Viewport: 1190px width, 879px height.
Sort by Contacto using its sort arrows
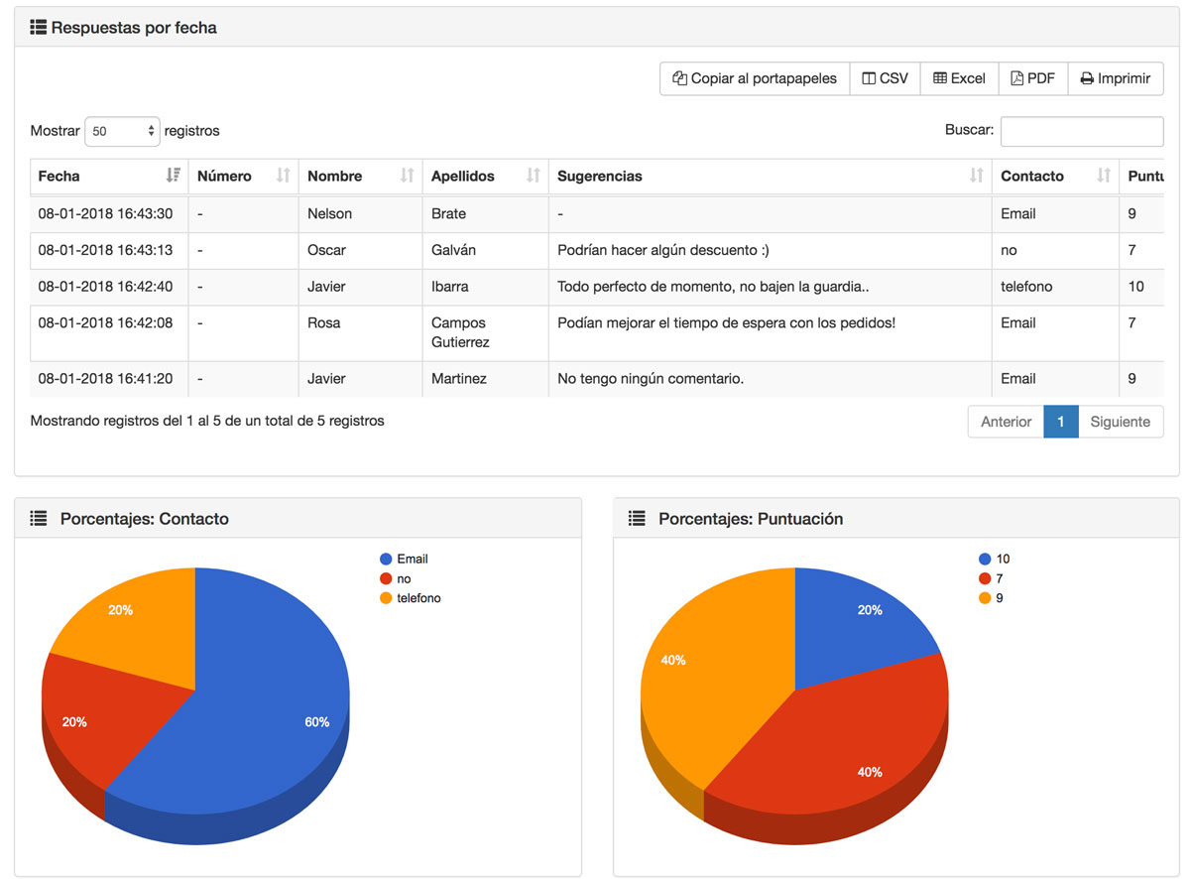[1104, 176]
